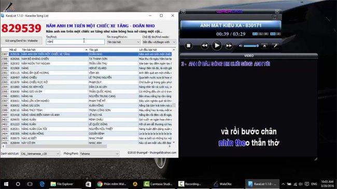
Task: Click the Tác giả column header
Action: 113,50
